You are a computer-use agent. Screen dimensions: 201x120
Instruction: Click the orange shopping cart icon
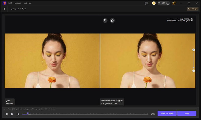(154, 3)
